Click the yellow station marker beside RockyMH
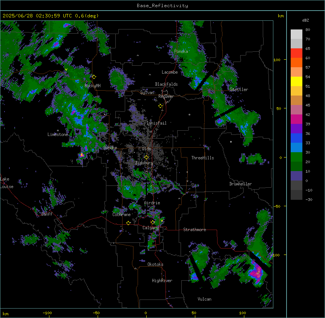 [x=94, y=77]
